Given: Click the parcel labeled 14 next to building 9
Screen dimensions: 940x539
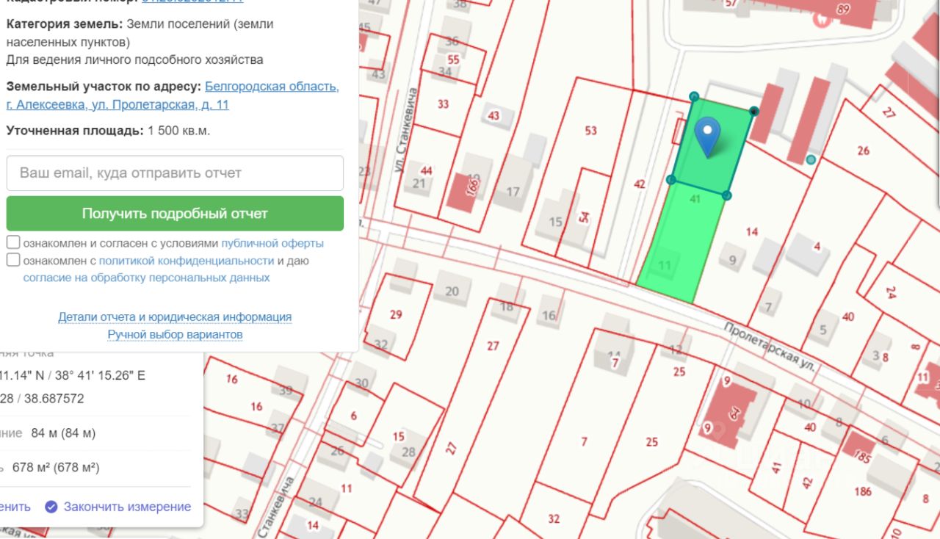Looking at the screenshot, I should tap(751, 232).
